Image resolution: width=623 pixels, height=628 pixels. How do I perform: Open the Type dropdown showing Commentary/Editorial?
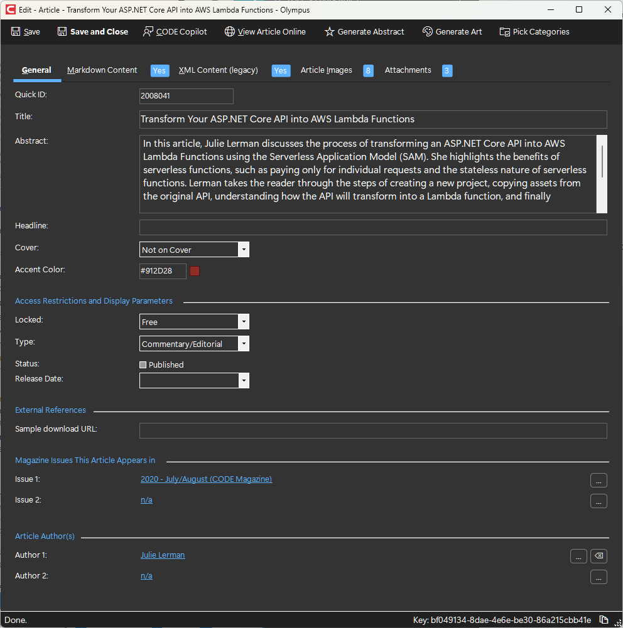coord(194,344)
